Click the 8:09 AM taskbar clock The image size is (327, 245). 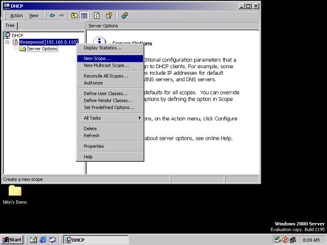[x=311, y=240]
